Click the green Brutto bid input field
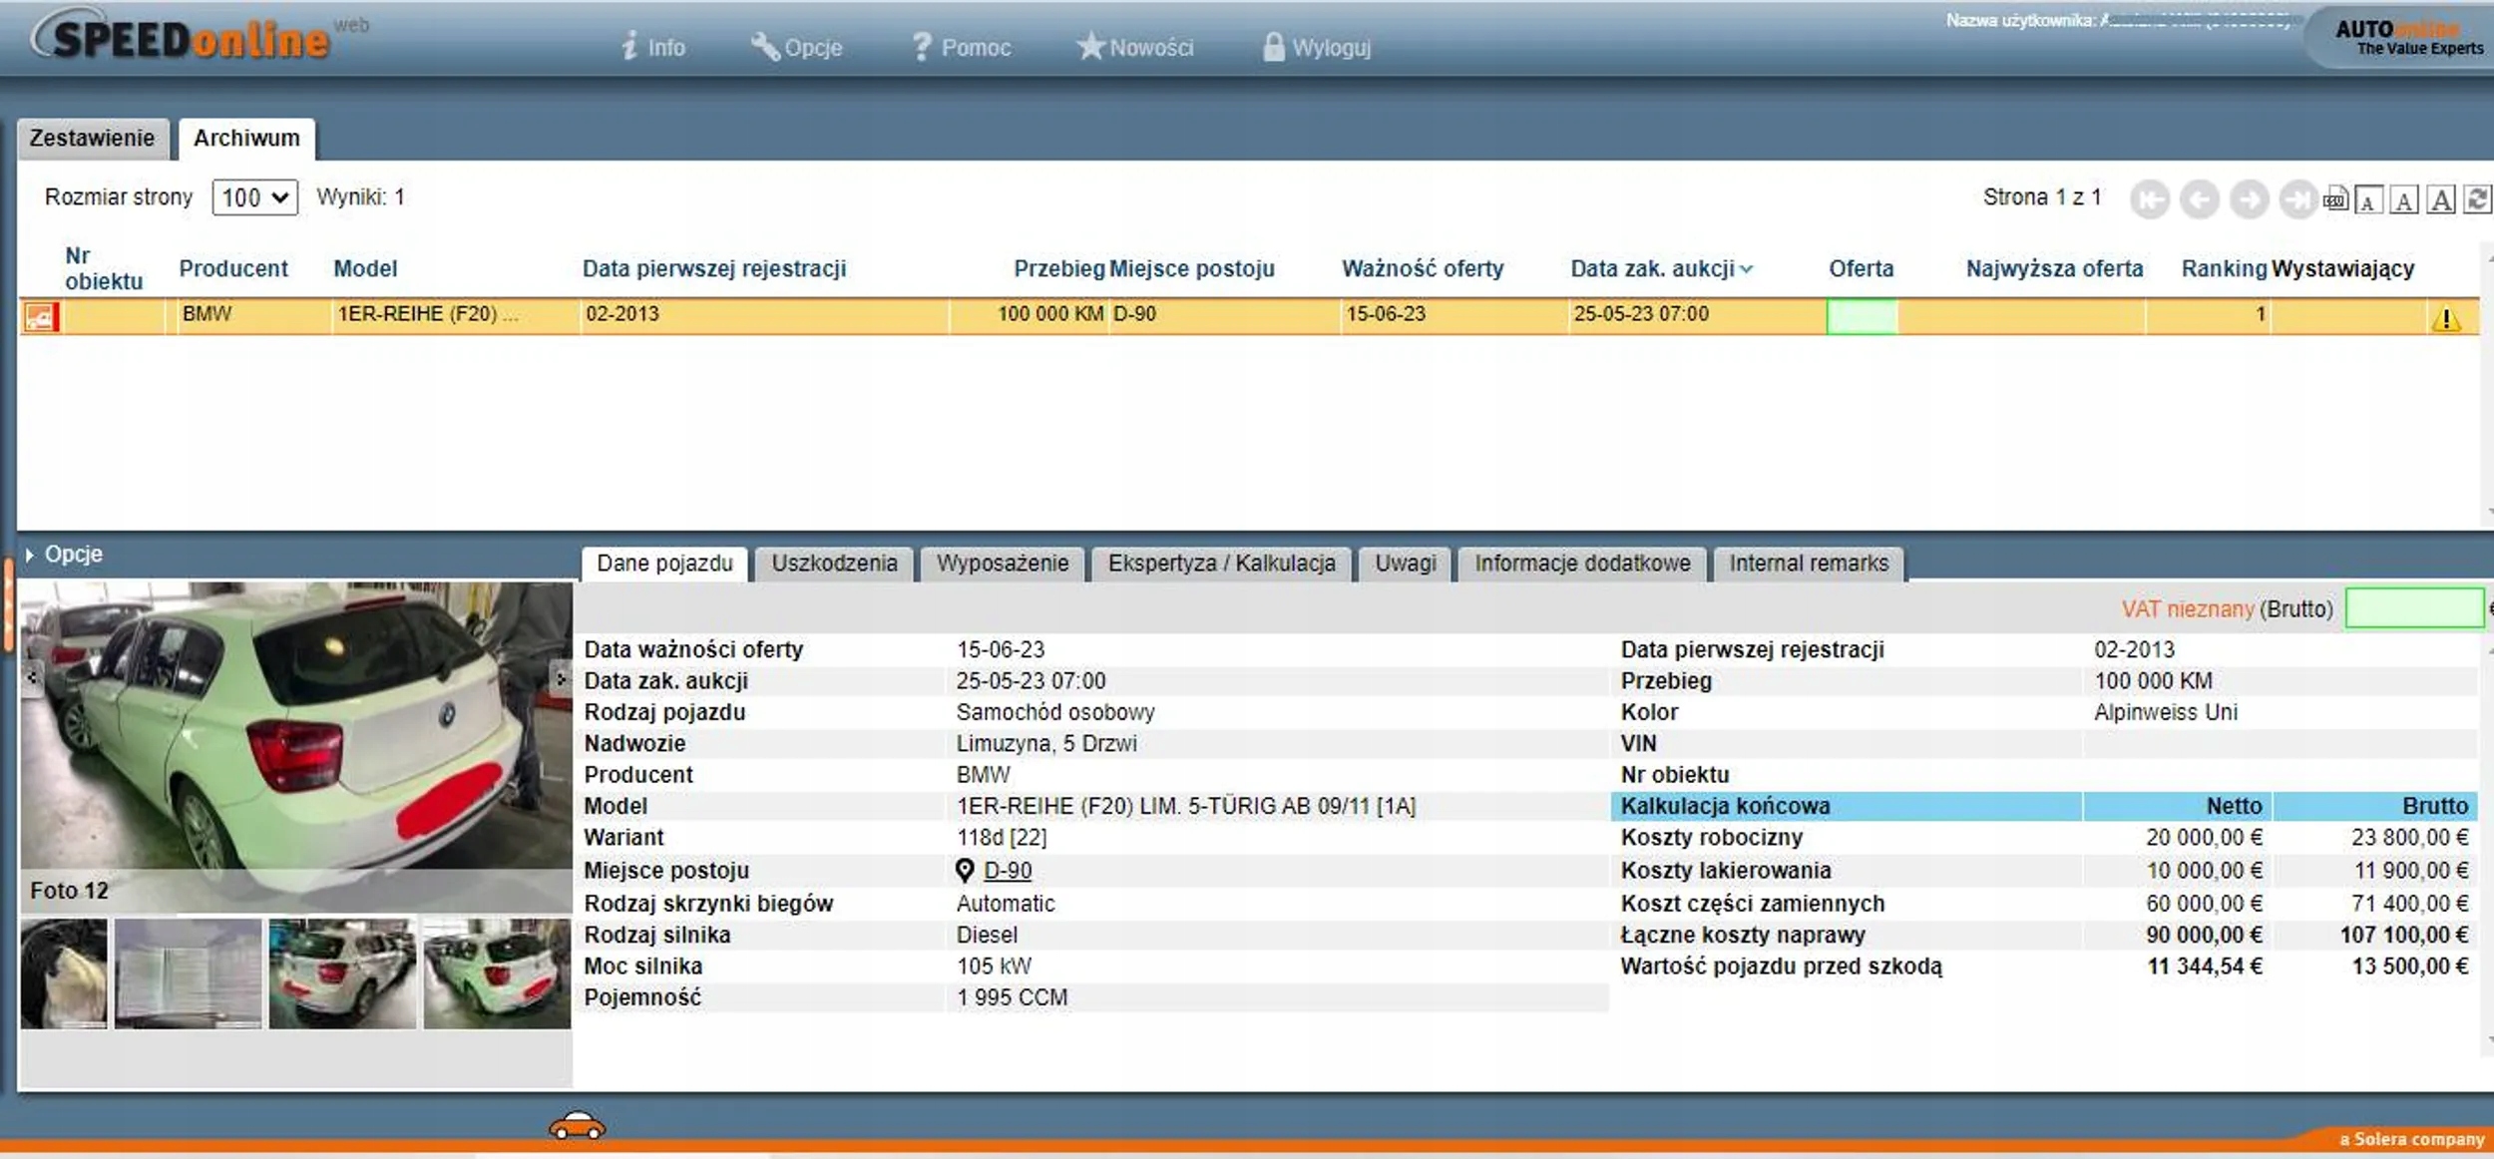Image resolution: width=2494 pixels, height=1159 pixels. point(2413,608)
